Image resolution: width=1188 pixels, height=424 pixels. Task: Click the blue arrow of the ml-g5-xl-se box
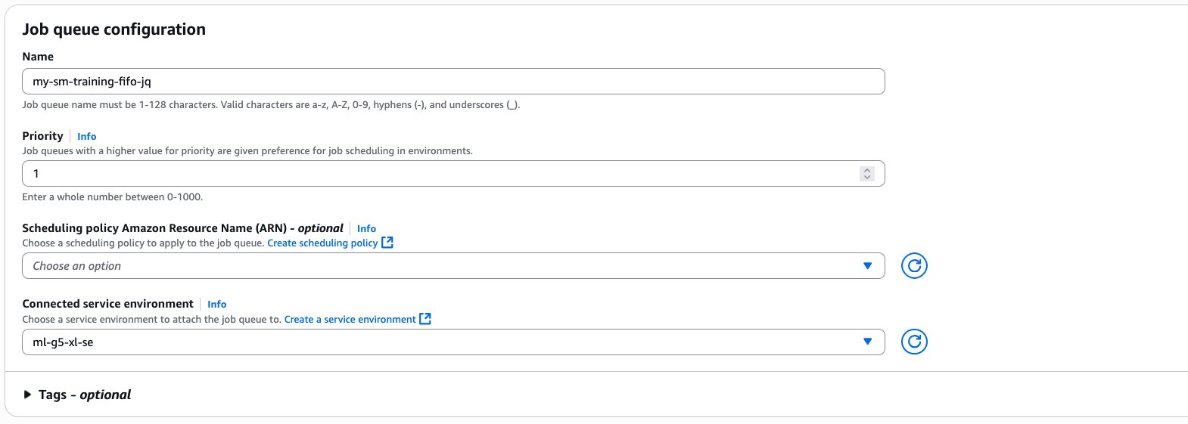click(x=868, y=342)
